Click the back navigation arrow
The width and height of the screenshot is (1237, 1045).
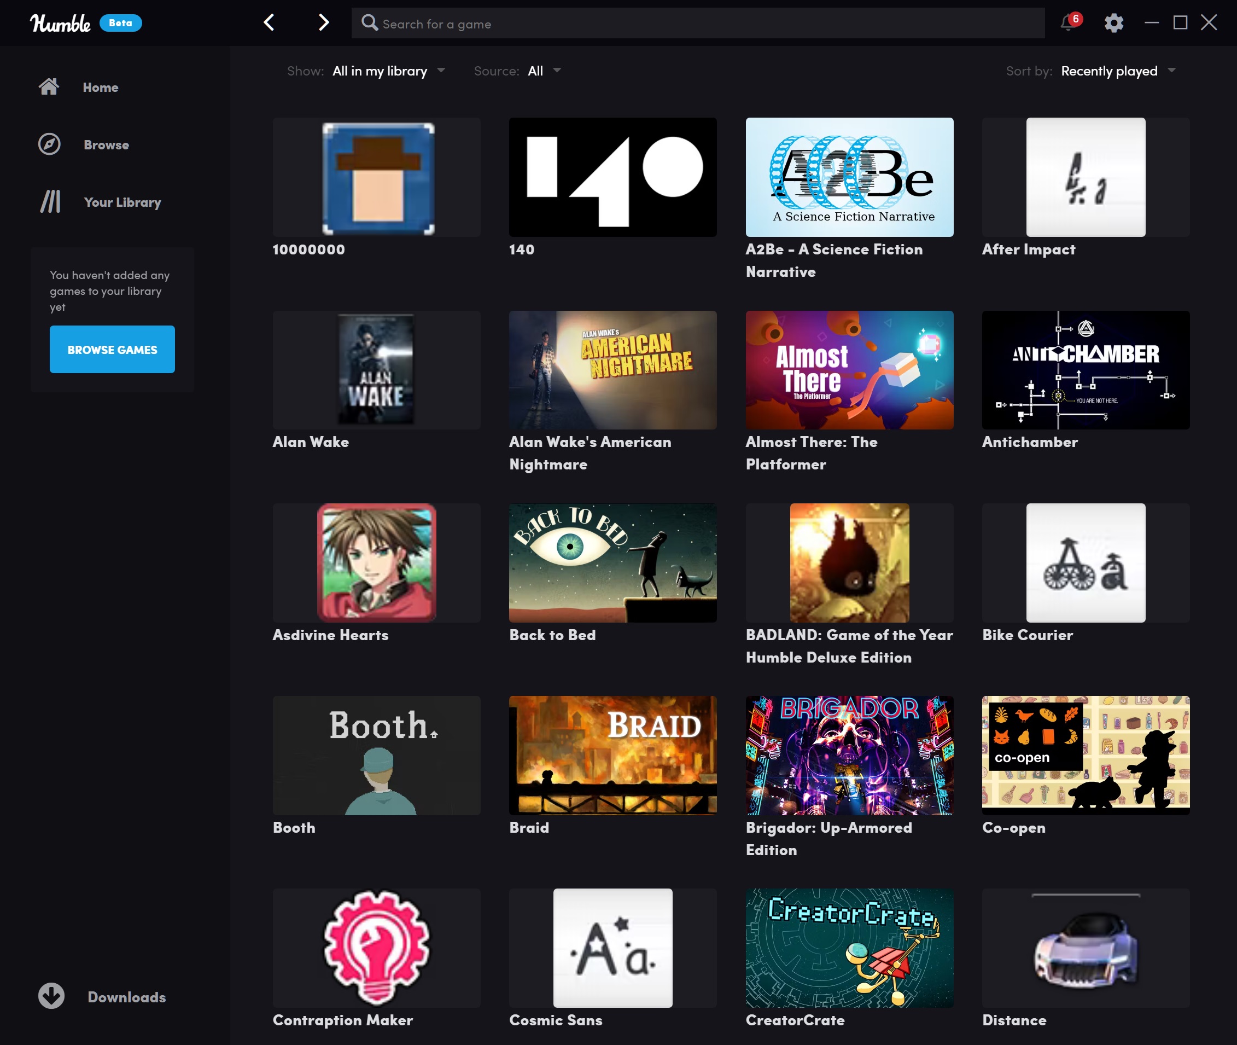pos(269,23)
